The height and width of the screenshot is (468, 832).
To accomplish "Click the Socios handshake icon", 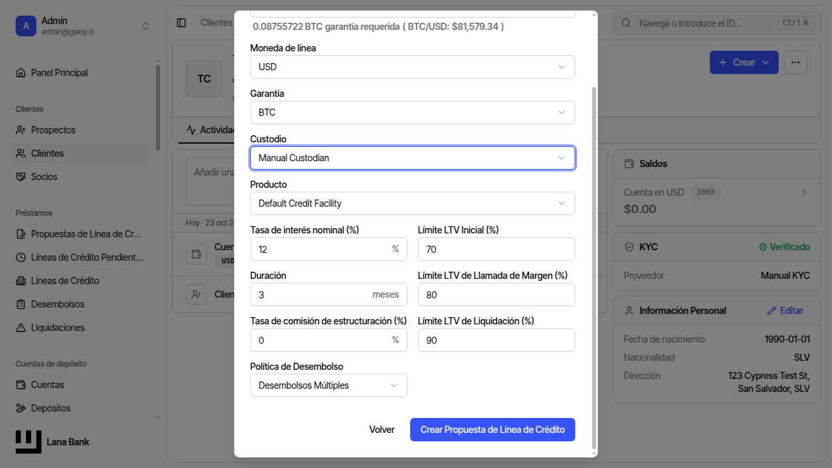I will 21,177.
